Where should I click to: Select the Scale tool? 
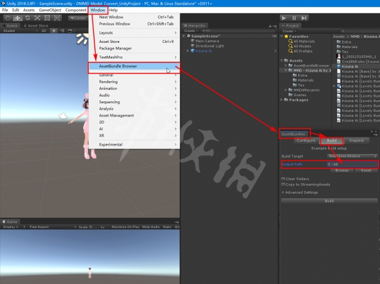[37, 18]
